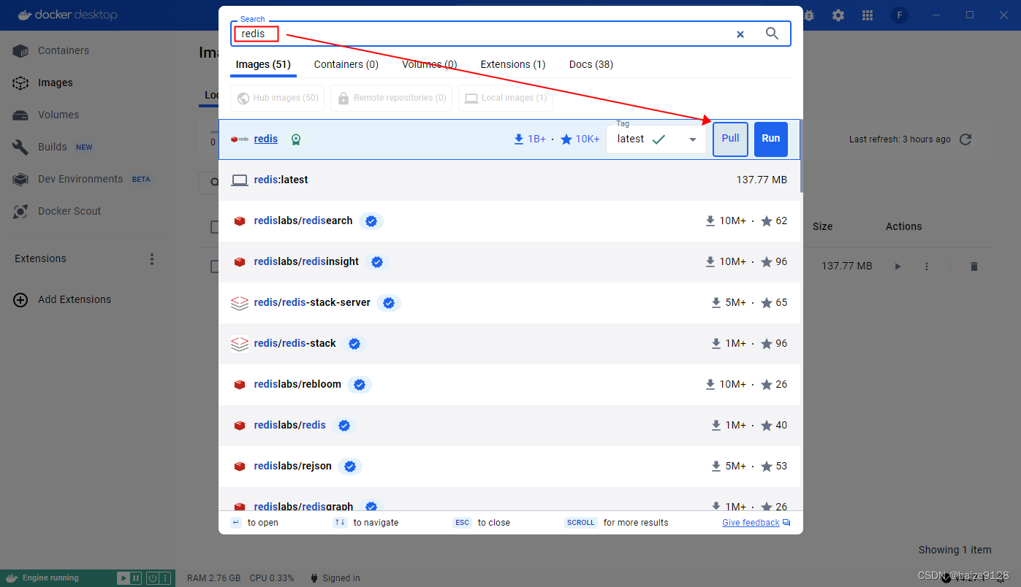The width and height of the screenshot is (1021, 587).
Task: Open the engine options dots in status bar
Action: [164, 578]
